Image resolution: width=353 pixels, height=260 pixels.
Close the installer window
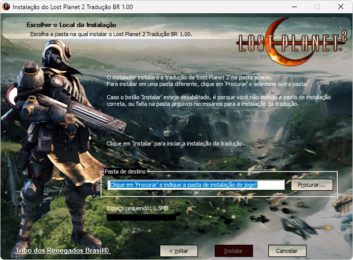point(340,7)
